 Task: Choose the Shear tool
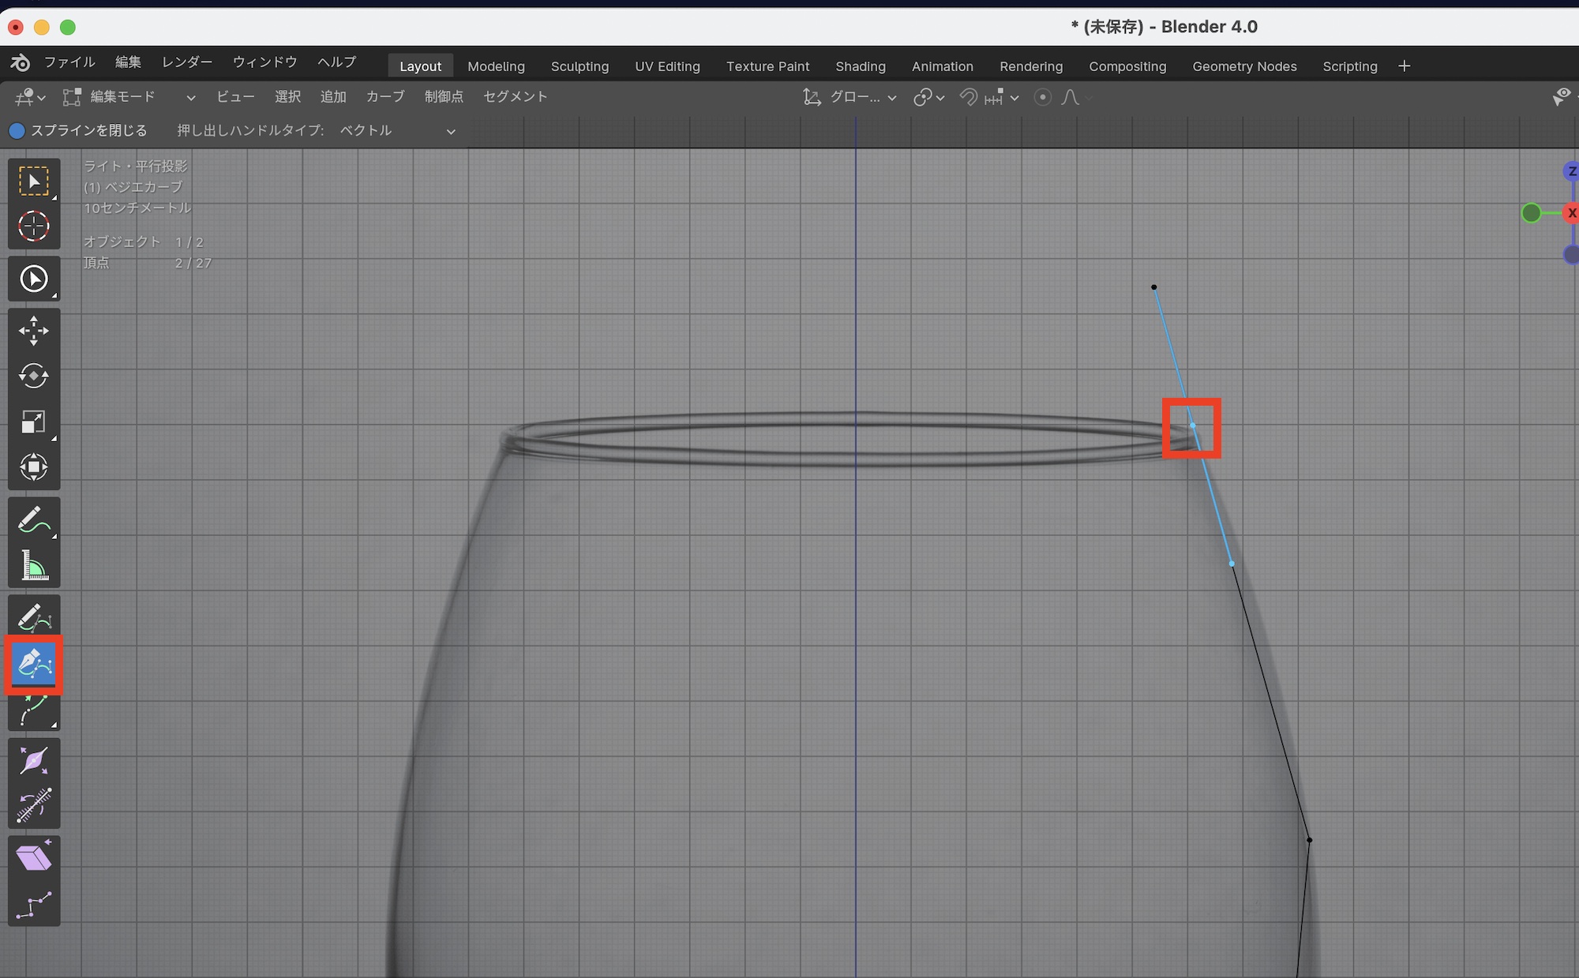click(x=33, y=858)
